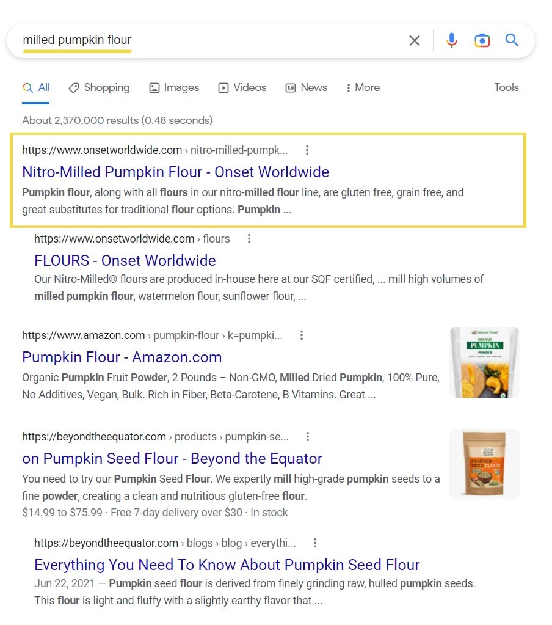The image size is (552, 625).
Task: Open Pumpkin Flour - Amazon.com link
Action: pos(122,357)
